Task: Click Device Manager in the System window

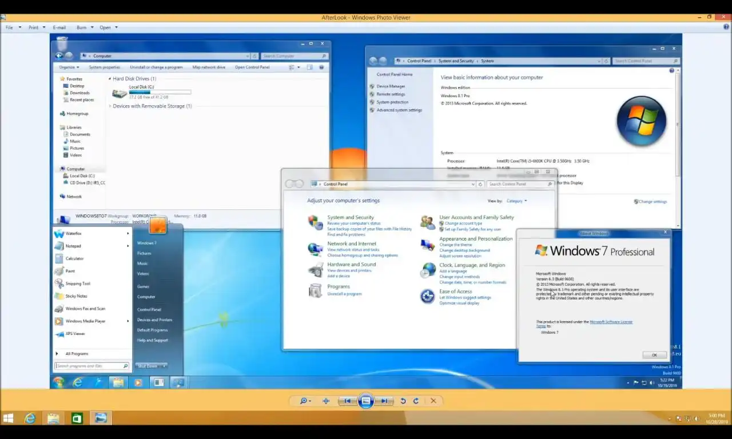Action: point(391,86)
